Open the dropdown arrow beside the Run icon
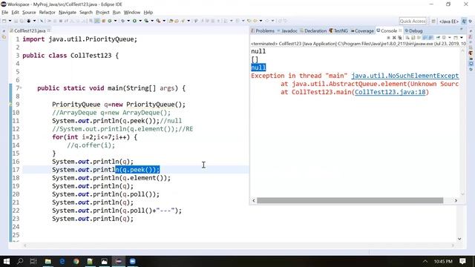The image size is (475, 267). click(x=140, y=21)
